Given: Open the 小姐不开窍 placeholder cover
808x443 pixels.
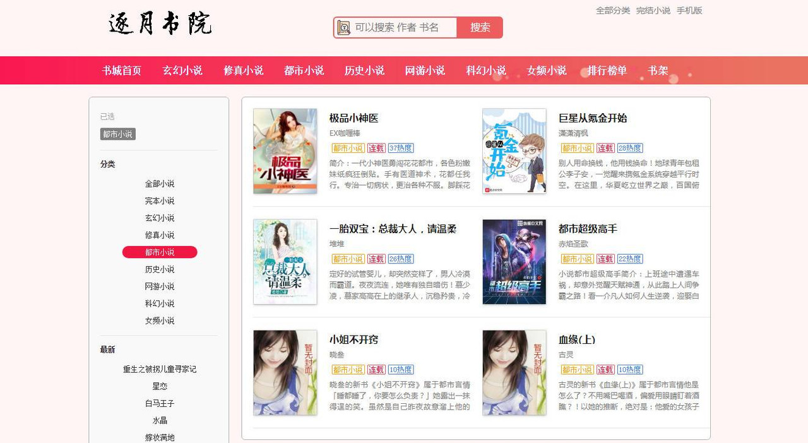Looking at the screenshot, I should (285, 372).
